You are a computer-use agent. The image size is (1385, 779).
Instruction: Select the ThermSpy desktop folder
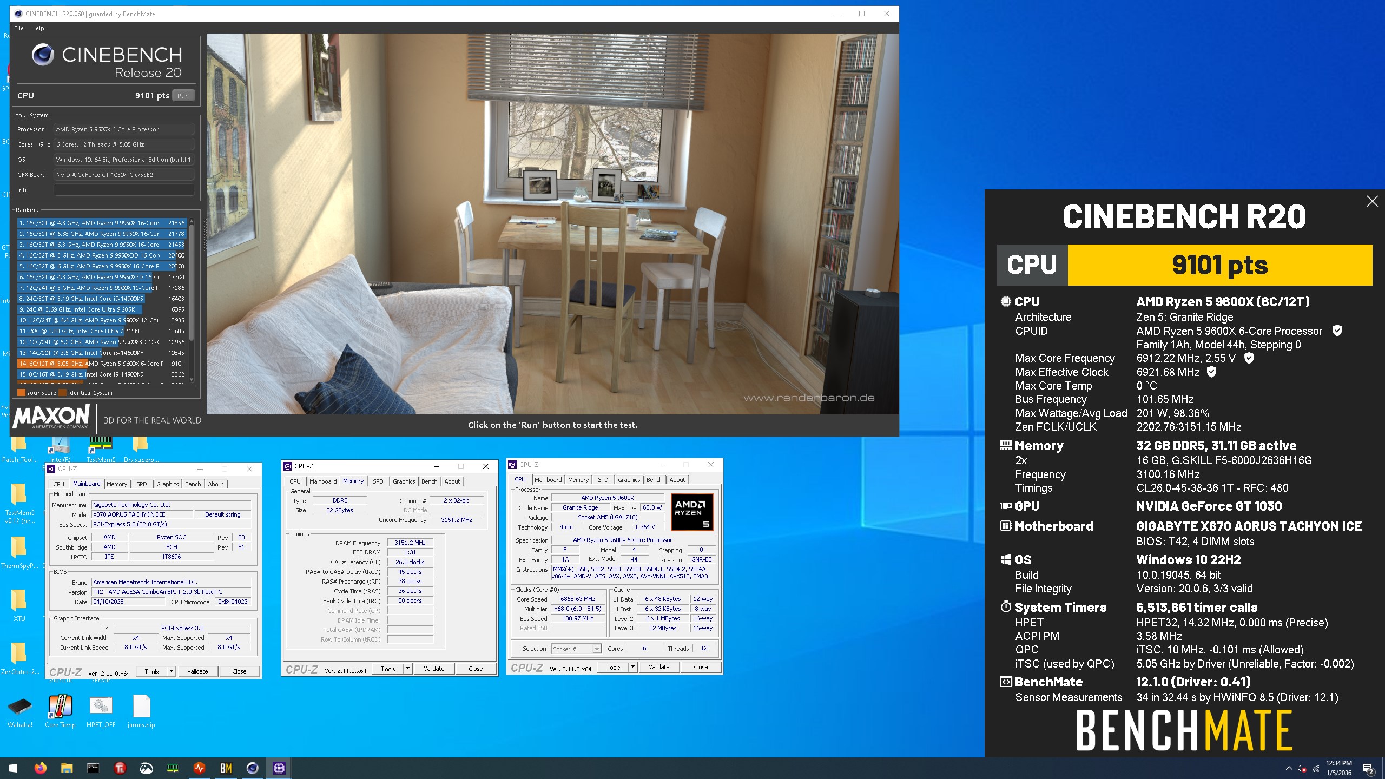[19, 552]
